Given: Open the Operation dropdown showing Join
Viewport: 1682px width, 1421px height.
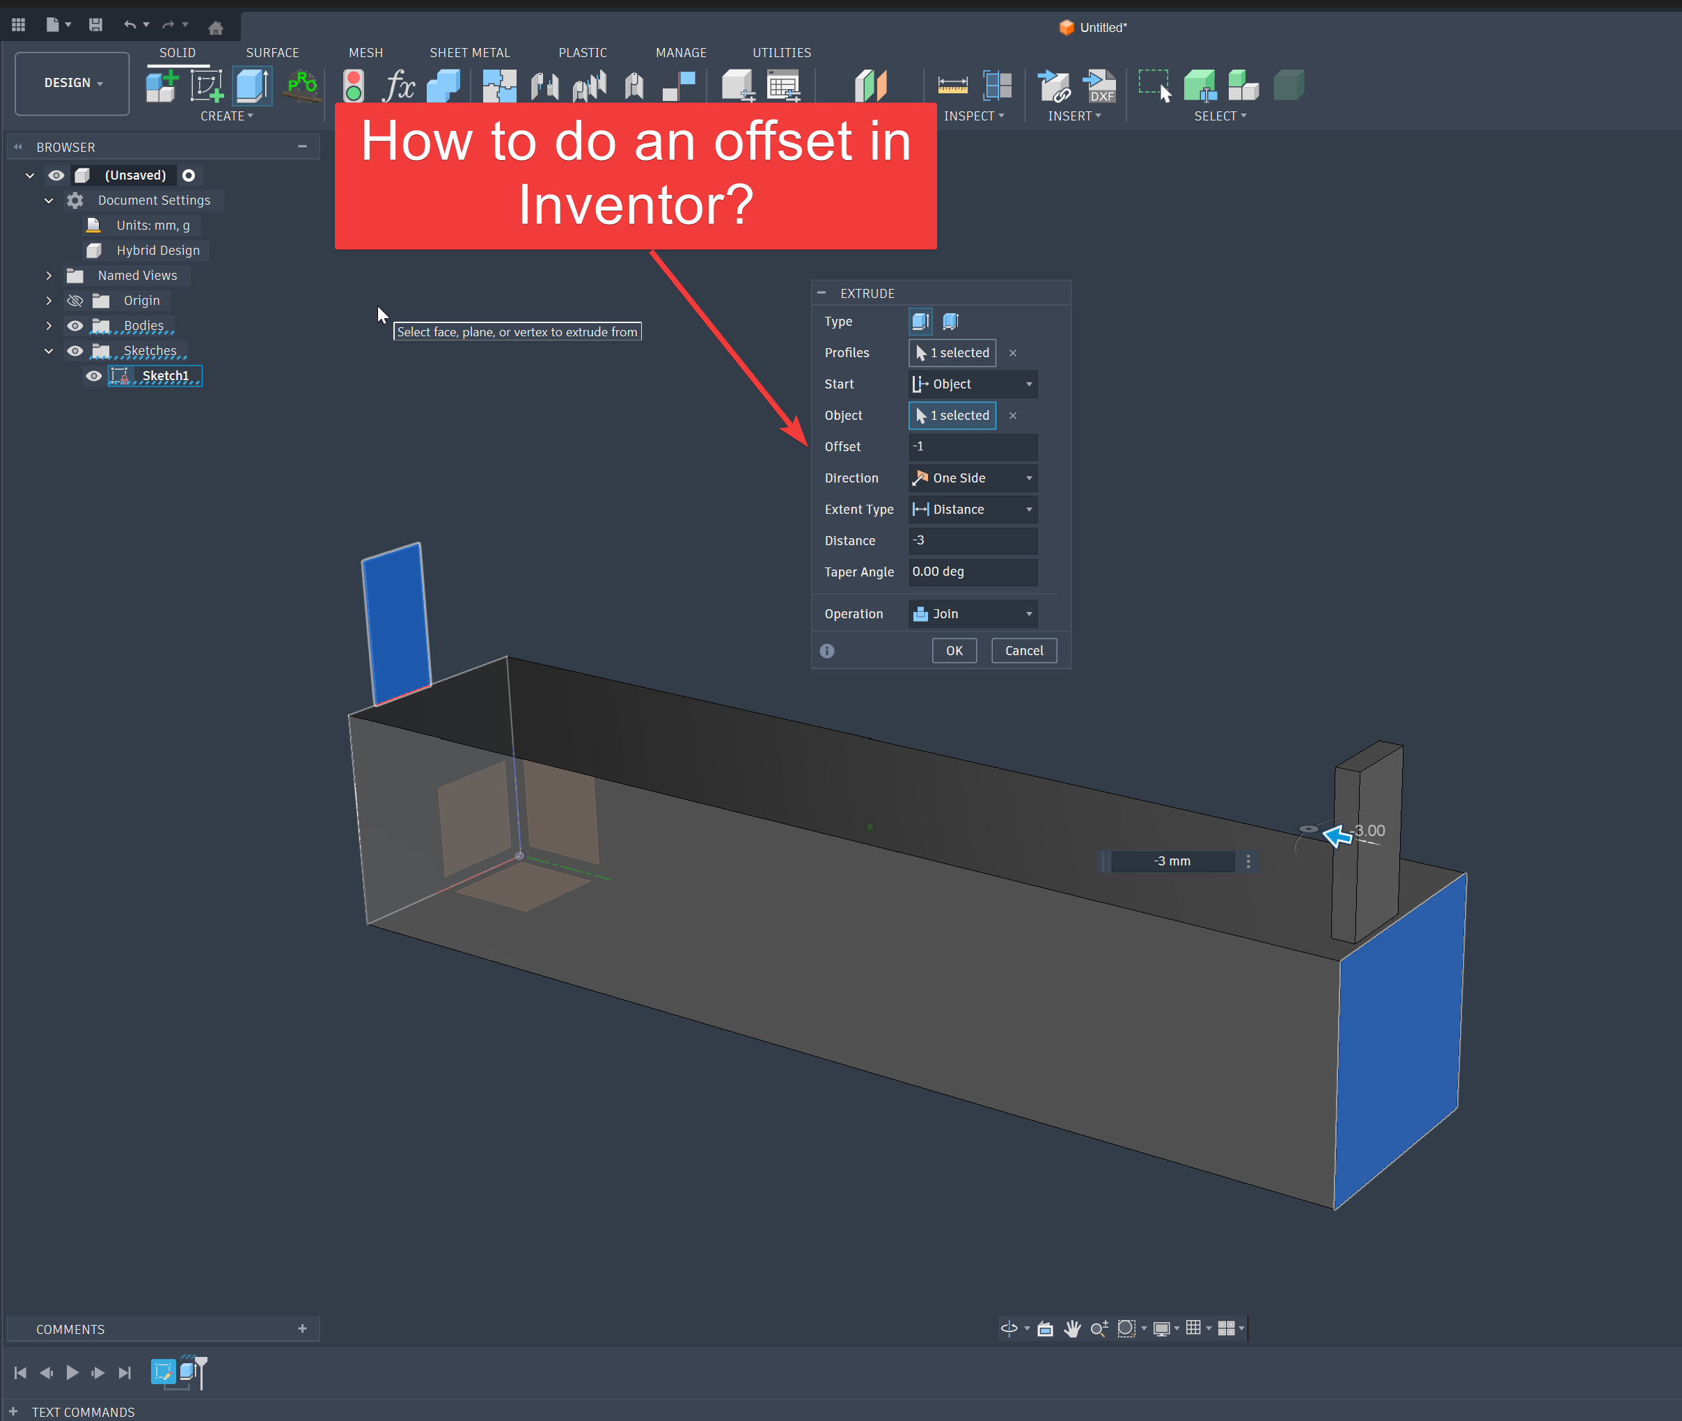Looking at the screenshot, I should pos(973,615).
